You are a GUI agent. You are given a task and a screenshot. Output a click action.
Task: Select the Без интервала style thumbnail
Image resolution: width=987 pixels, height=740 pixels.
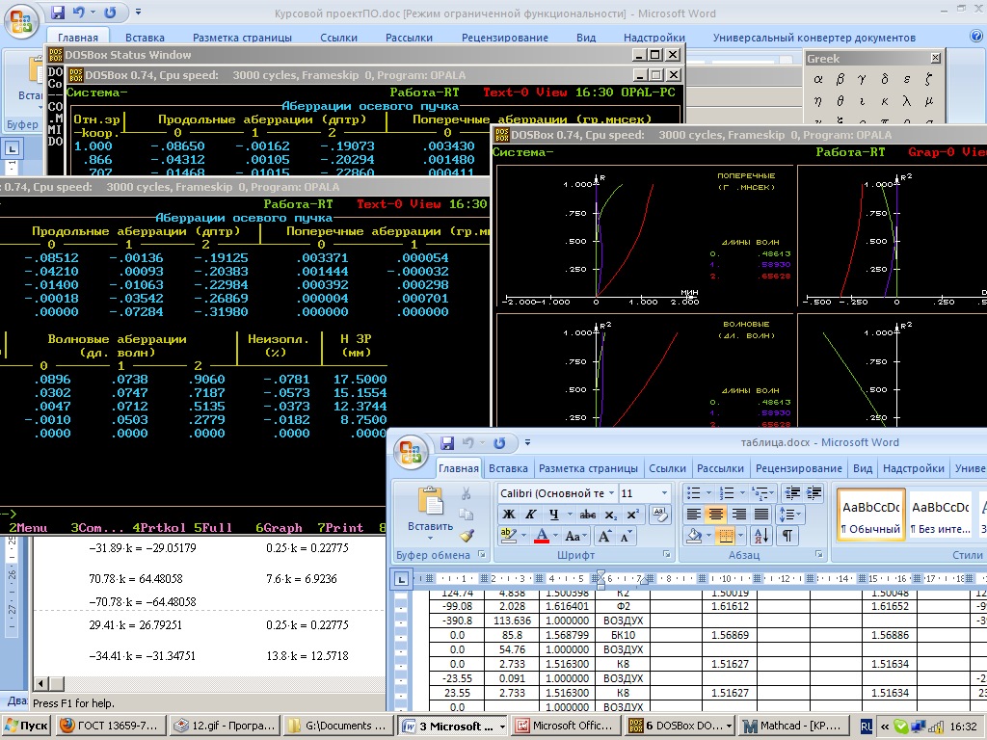pos(940,515)
